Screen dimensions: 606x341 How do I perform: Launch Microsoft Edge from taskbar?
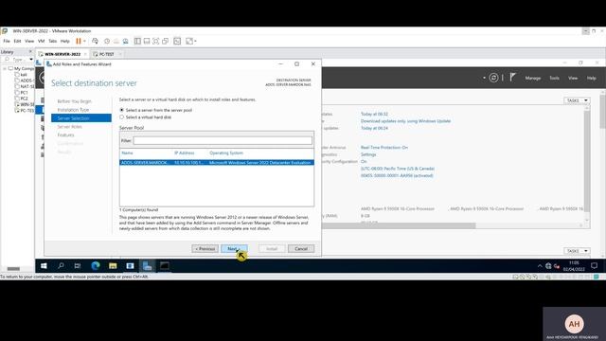click(x=95, y=266)
